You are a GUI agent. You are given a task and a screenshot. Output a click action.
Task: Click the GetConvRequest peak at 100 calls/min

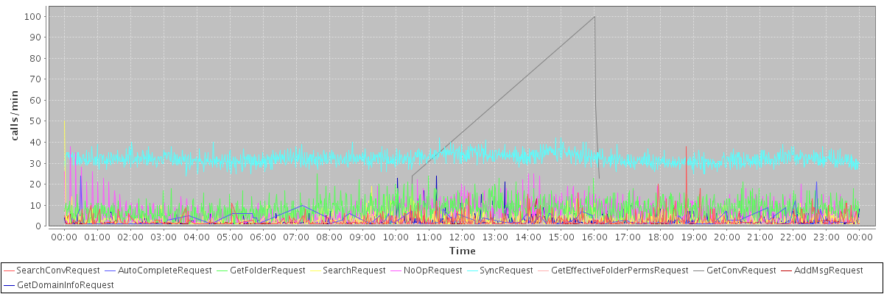594,16
